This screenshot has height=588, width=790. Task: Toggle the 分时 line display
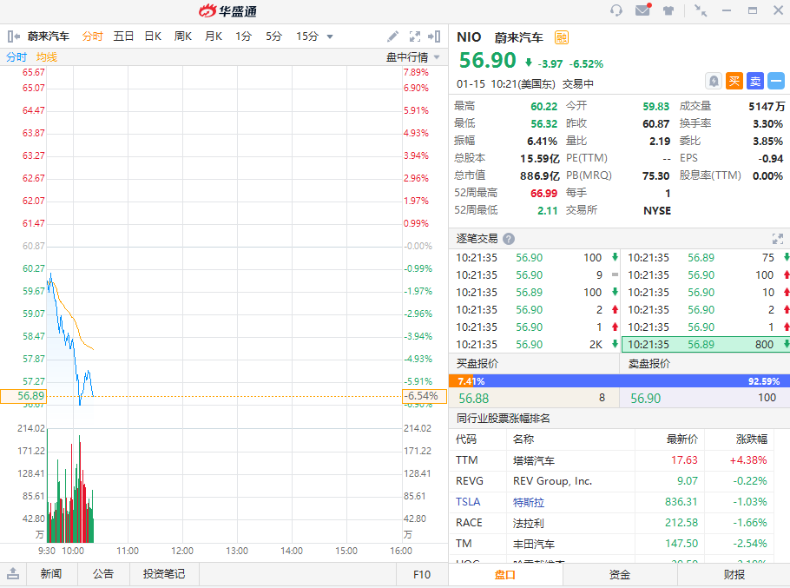click(x=16, y=57)
